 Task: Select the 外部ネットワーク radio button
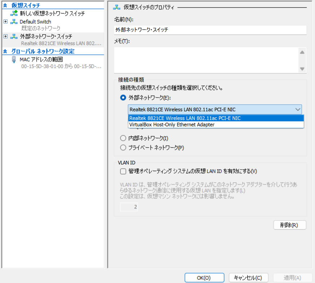click(123, 98)
